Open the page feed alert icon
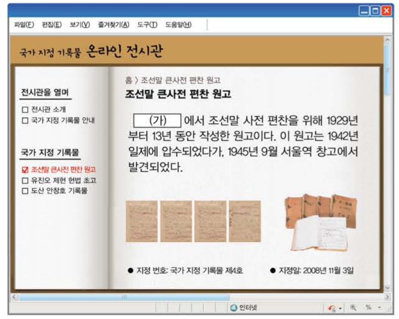Screen dimensions: 399x319 tap(330, 307)
